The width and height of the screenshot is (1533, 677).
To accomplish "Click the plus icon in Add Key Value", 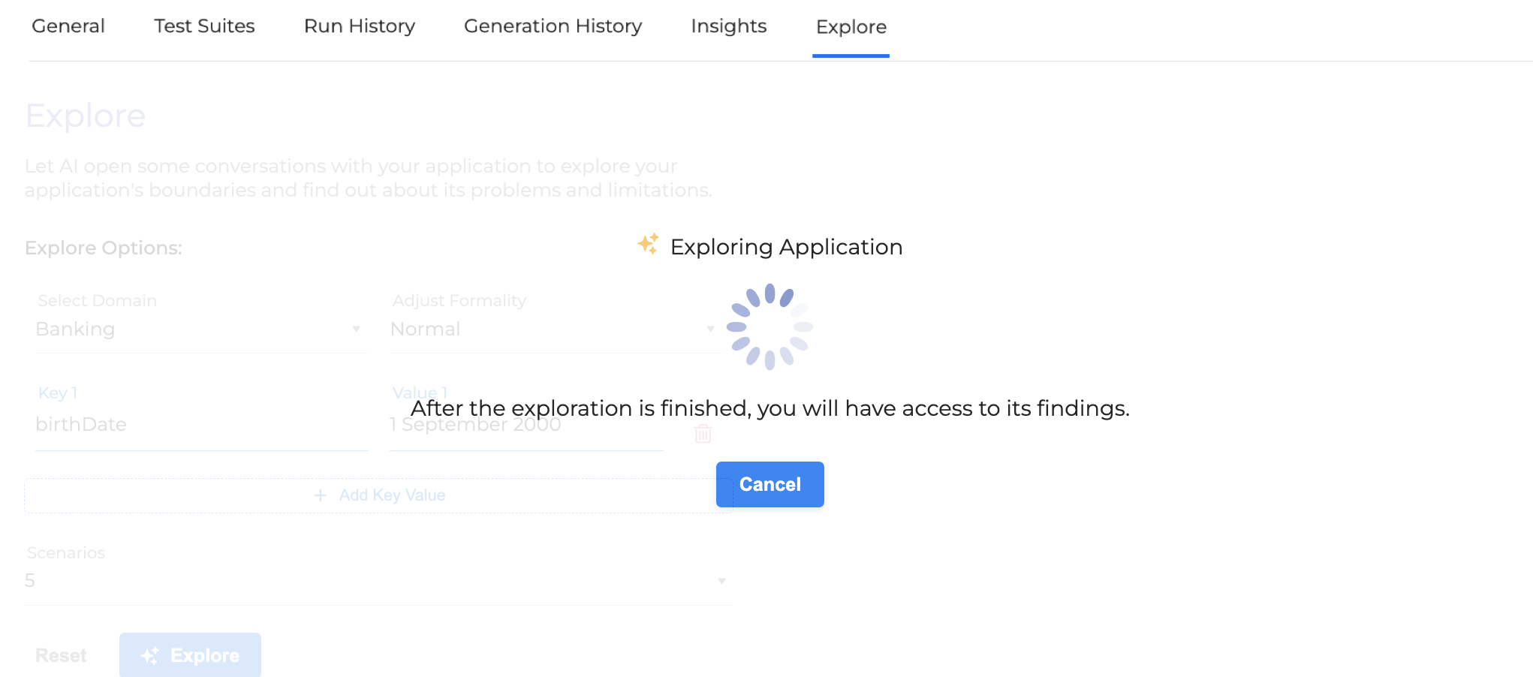I will (320, 495).
